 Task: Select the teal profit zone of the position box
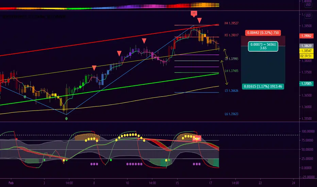263,65
